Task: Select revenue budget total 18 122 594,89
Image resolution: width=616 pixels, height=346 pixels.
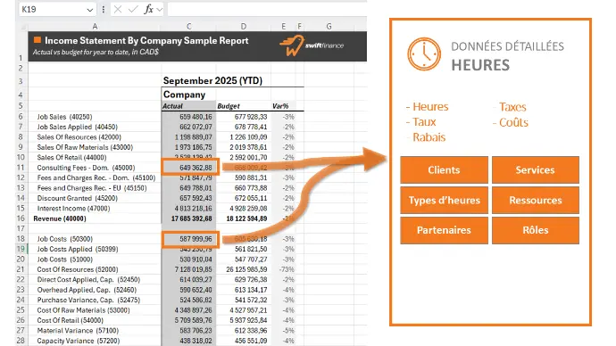Action: click(246, 218)
